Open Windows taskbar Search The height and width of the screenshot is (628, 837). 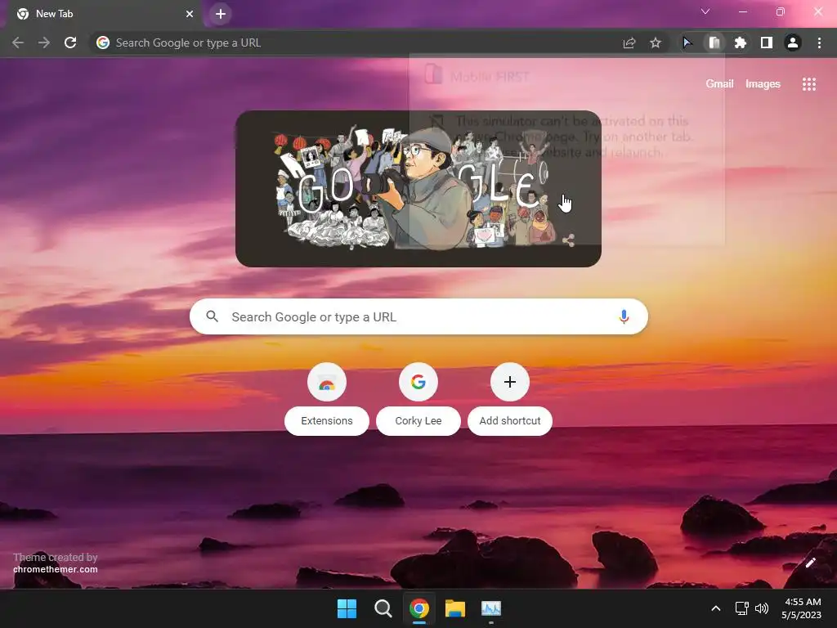tap(383, 608)
